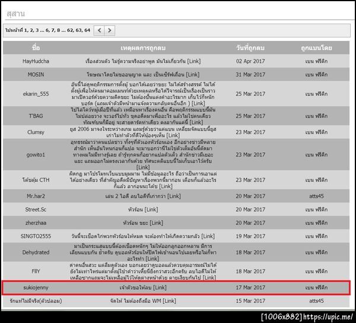Open the [Link] in Street.Sc row

click(x=151, y=209)
